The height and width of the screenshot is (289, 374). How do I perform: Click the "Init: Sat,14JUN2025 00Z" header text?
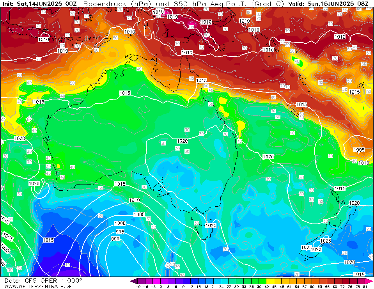click(39, 4)
